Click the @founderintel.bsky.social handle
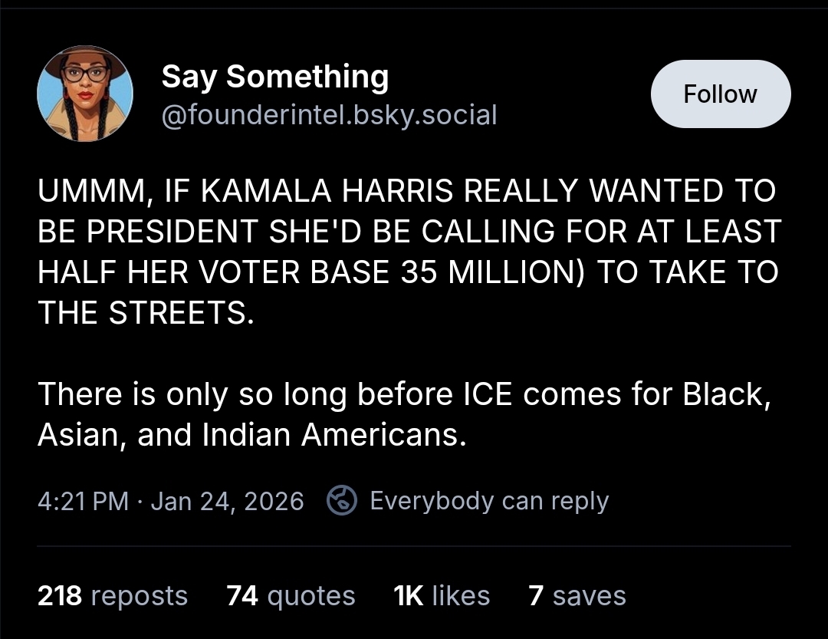Image resolution: width=828 pixels, height=639 pixels. click(329, 115)
